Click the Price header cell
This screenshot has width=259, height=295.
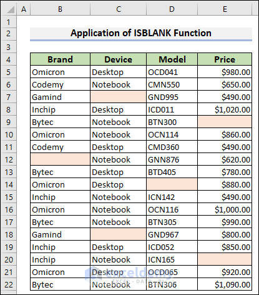click(x=225, y=59)
